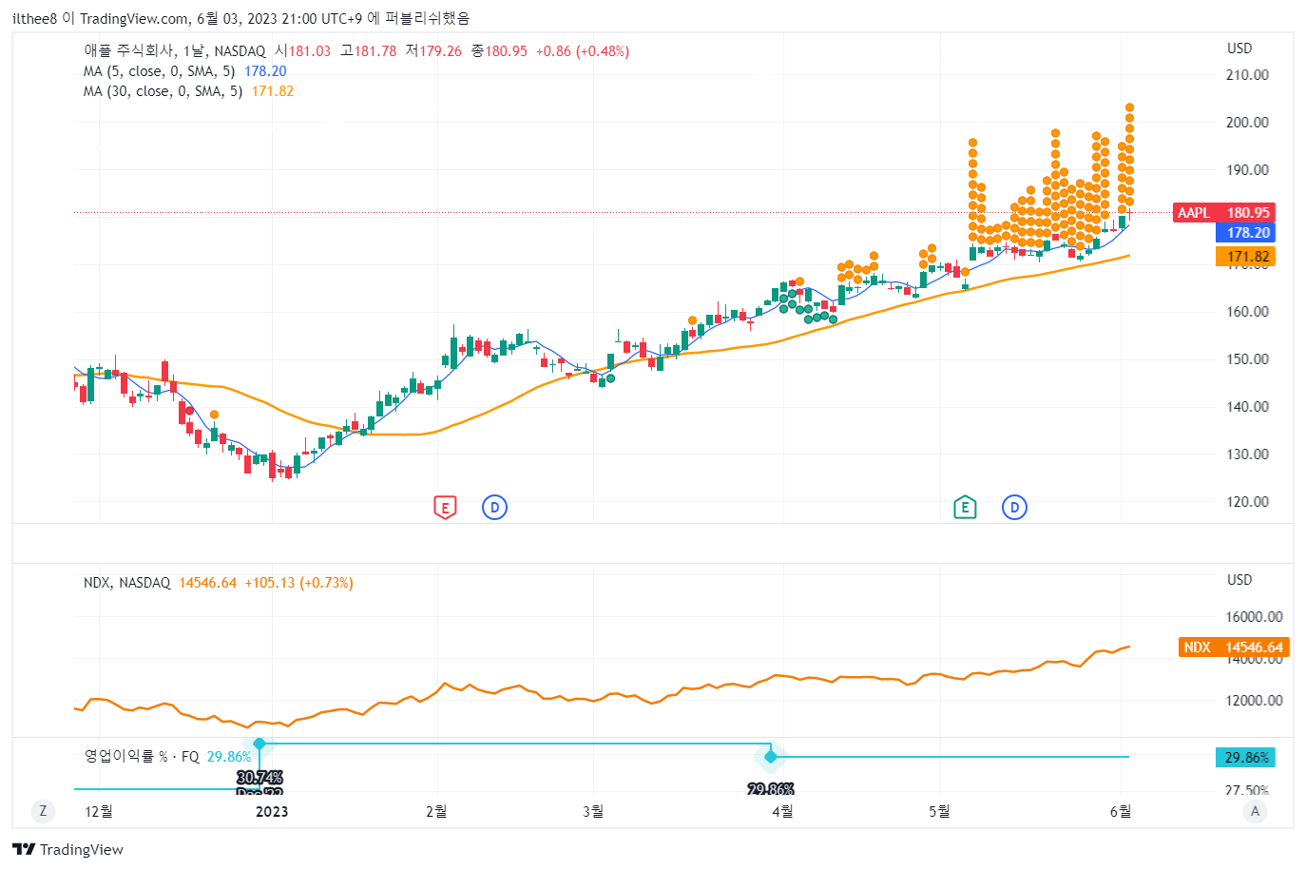Screen dimensions: 1306x870
Task: Click the high price value 고181.78
Action: [x=369, y=51]
